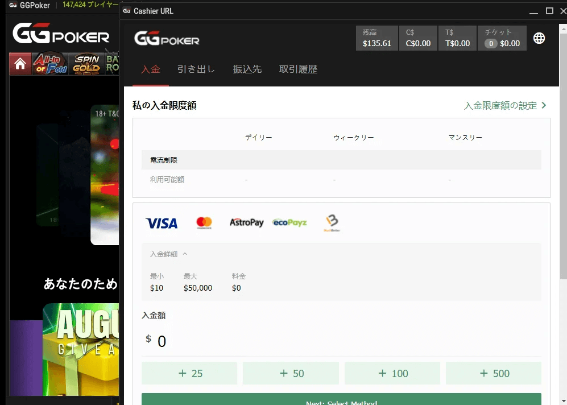
Task: Click the マンスリー column header
Action: (465, 138)
